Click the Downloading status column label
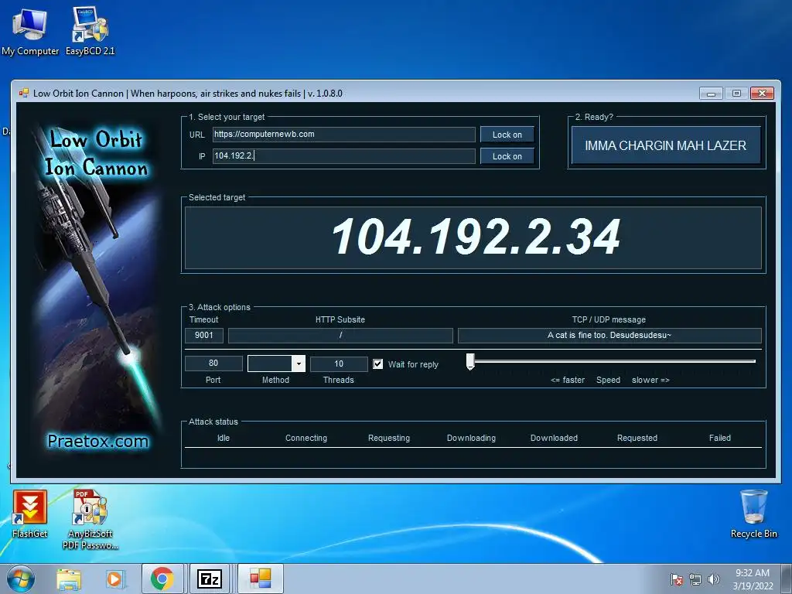The height and width of the screenshot is (594, 792). tap(471, 438)
